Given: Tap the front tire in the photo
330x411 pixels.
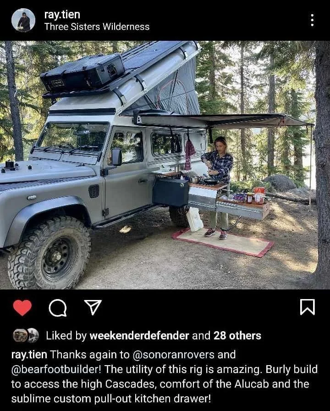Looking at the screenshot, I should point(50,253).
